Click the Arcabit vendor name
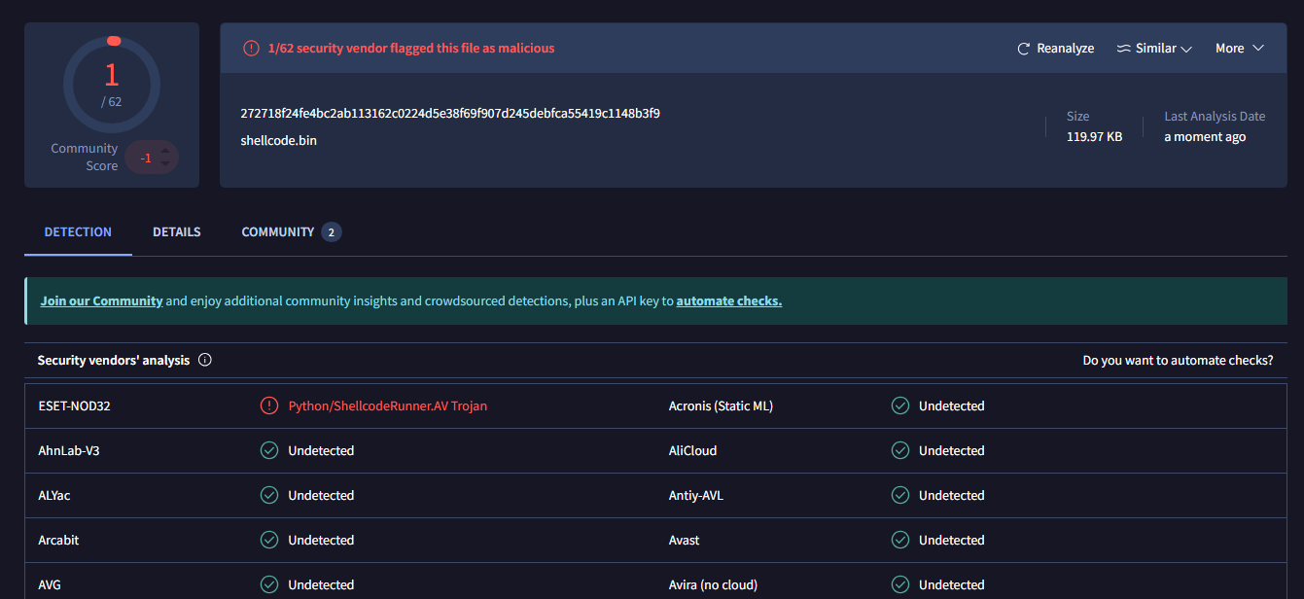1304x599 pixels. coord(58,541)
